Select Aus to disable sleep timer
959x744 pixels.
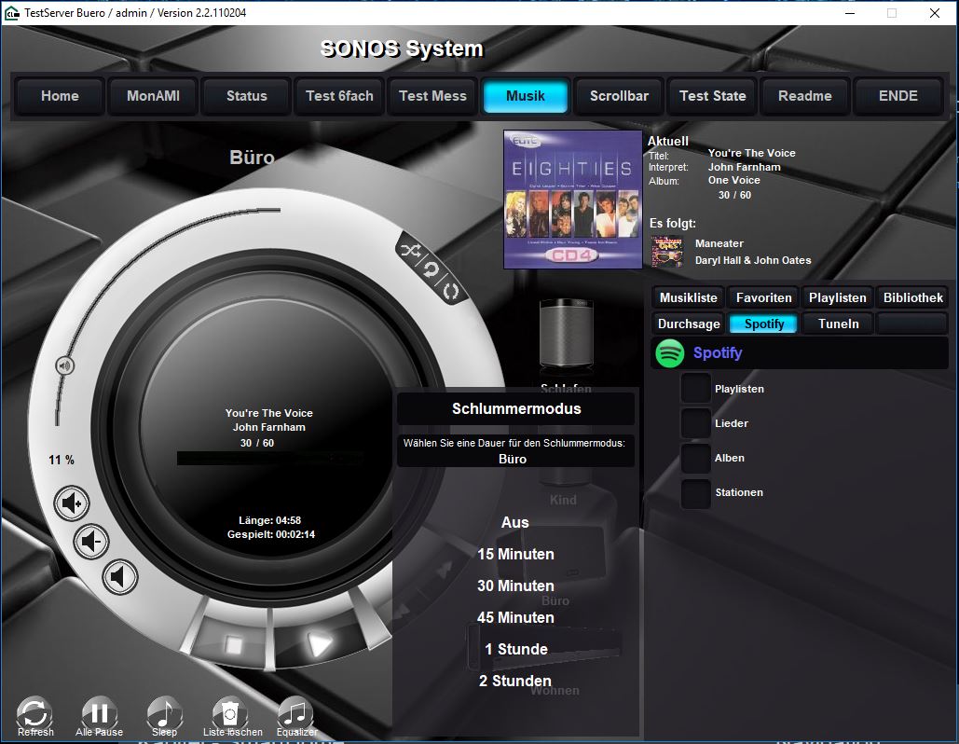[x=515, y=522]
